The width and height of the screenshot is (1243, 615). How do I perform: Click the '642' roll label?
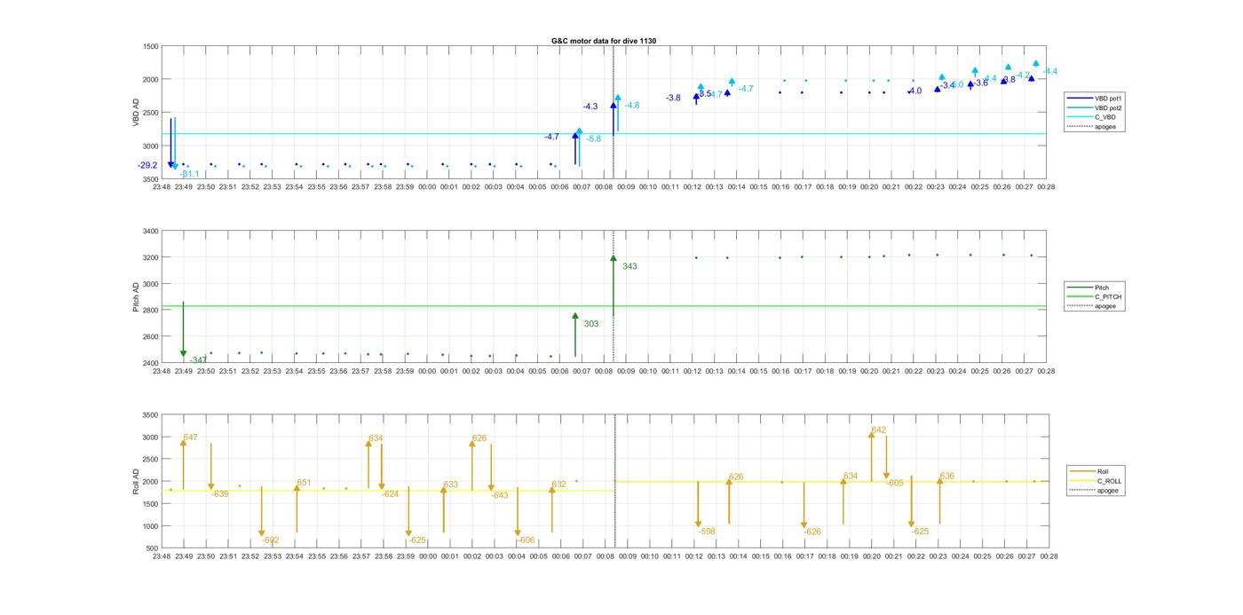879,430
